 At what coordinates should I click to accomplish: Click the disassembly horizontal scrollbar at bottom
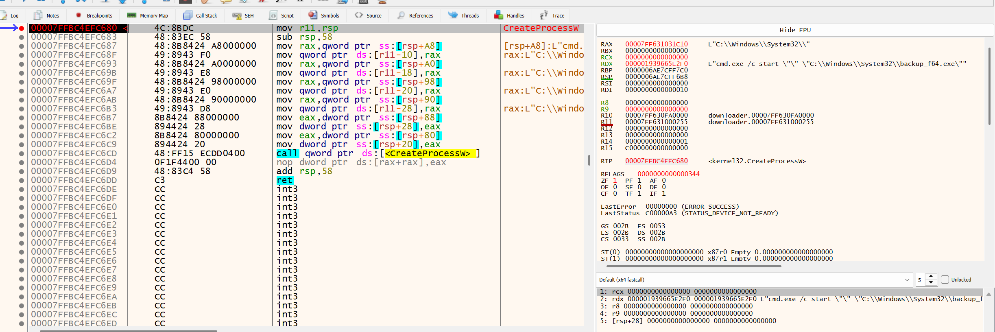point(128,330)
